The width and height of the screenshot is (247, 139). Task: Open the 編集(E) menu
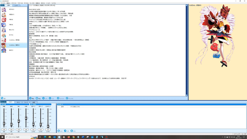tap(8, 3)
